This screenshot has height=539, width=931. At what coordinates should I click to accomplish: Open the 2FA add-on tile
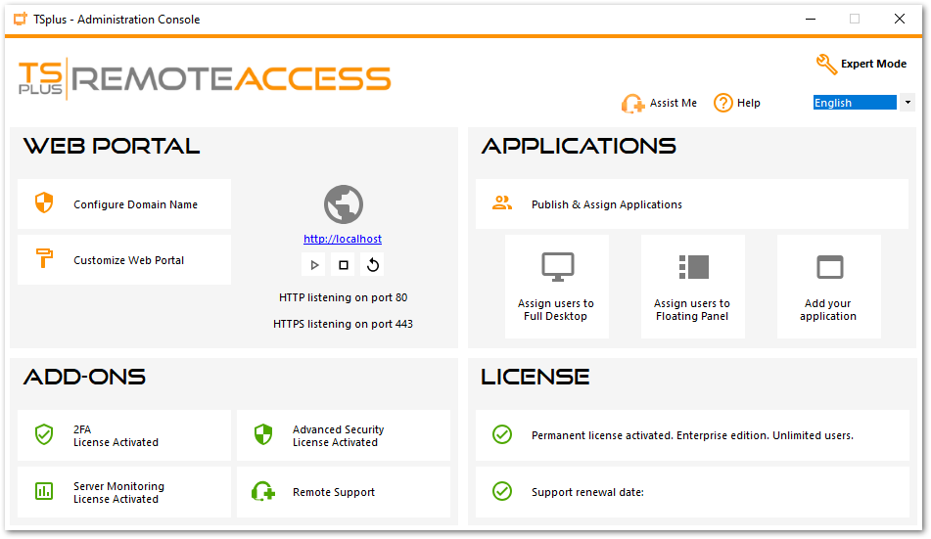coord(124,435)
